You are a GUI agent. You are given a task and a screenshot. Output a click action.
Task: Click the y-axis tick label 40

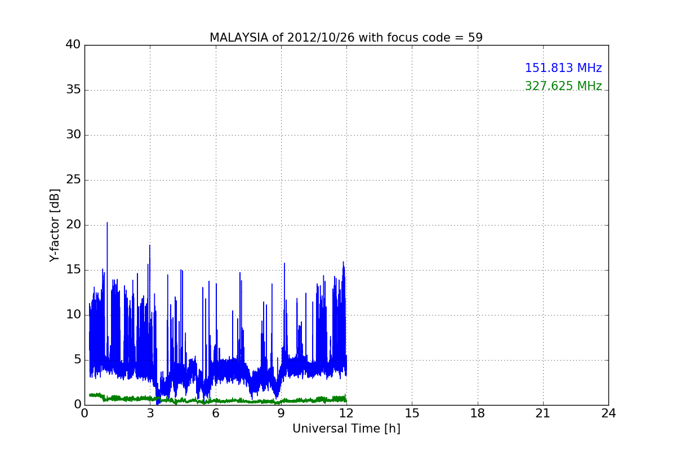(73, 44)
